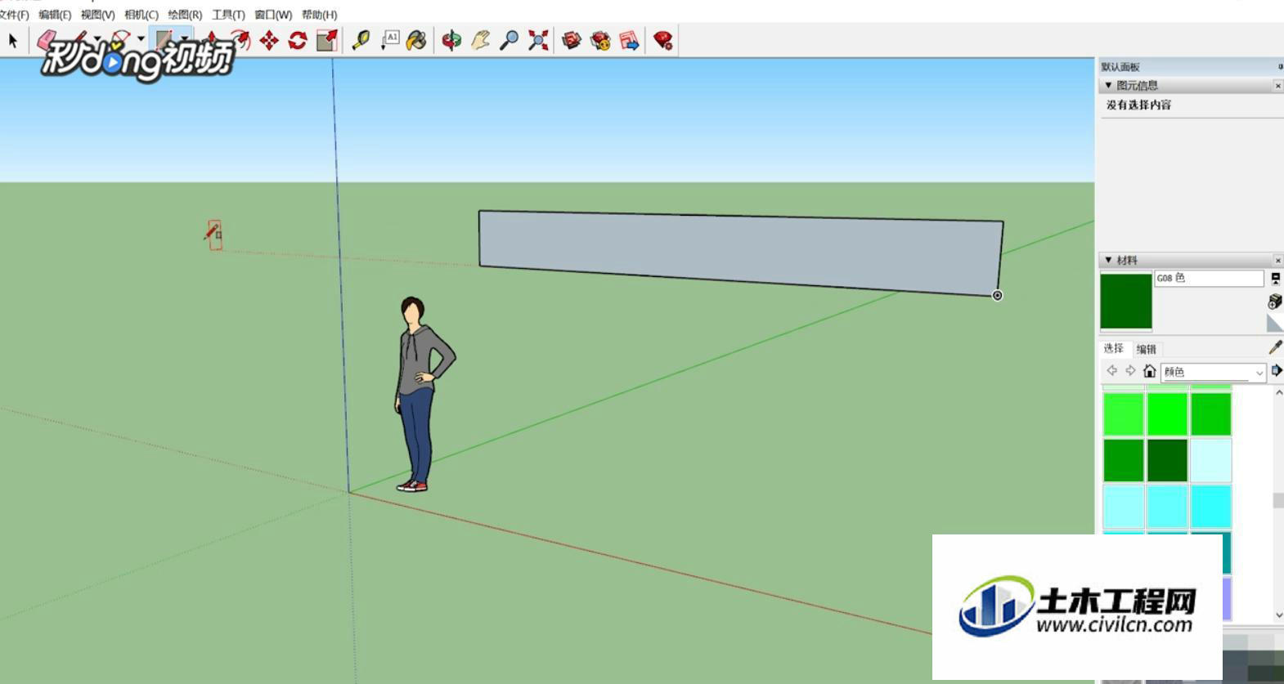Close the 图元信息 panel
This screenshot has width=1284, height=684.
[1277, 86]
